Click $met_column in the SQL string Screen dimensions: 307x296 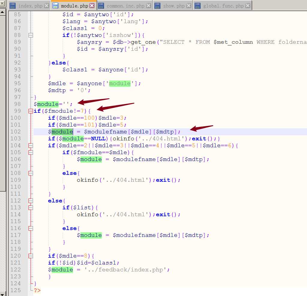click(233, 42)
